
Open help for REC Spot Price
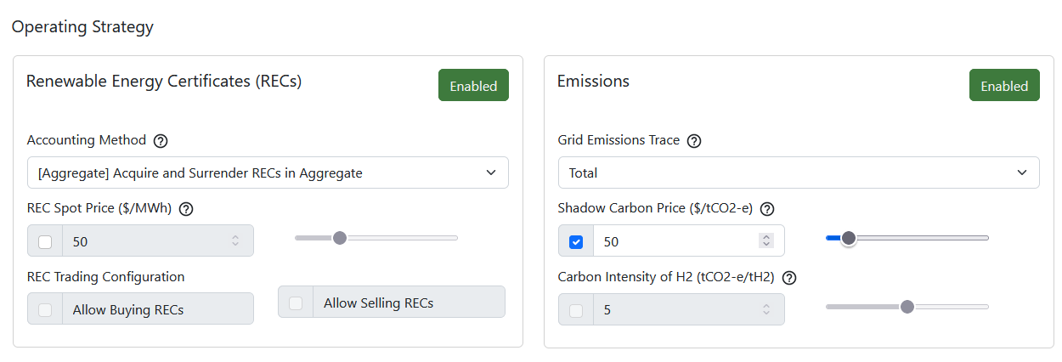pos(187,208)
